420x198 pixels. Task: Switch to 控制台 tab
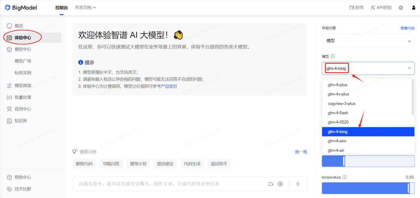(61, 7)
